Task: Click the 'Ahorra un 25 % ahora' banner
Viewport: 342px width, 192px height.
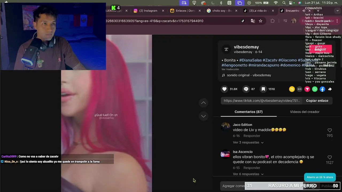Action: coord(320,177)
